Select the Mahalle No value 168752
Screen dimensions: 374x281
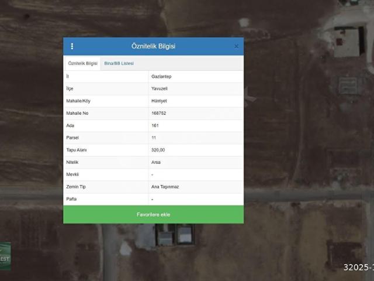tap(158, 113)
